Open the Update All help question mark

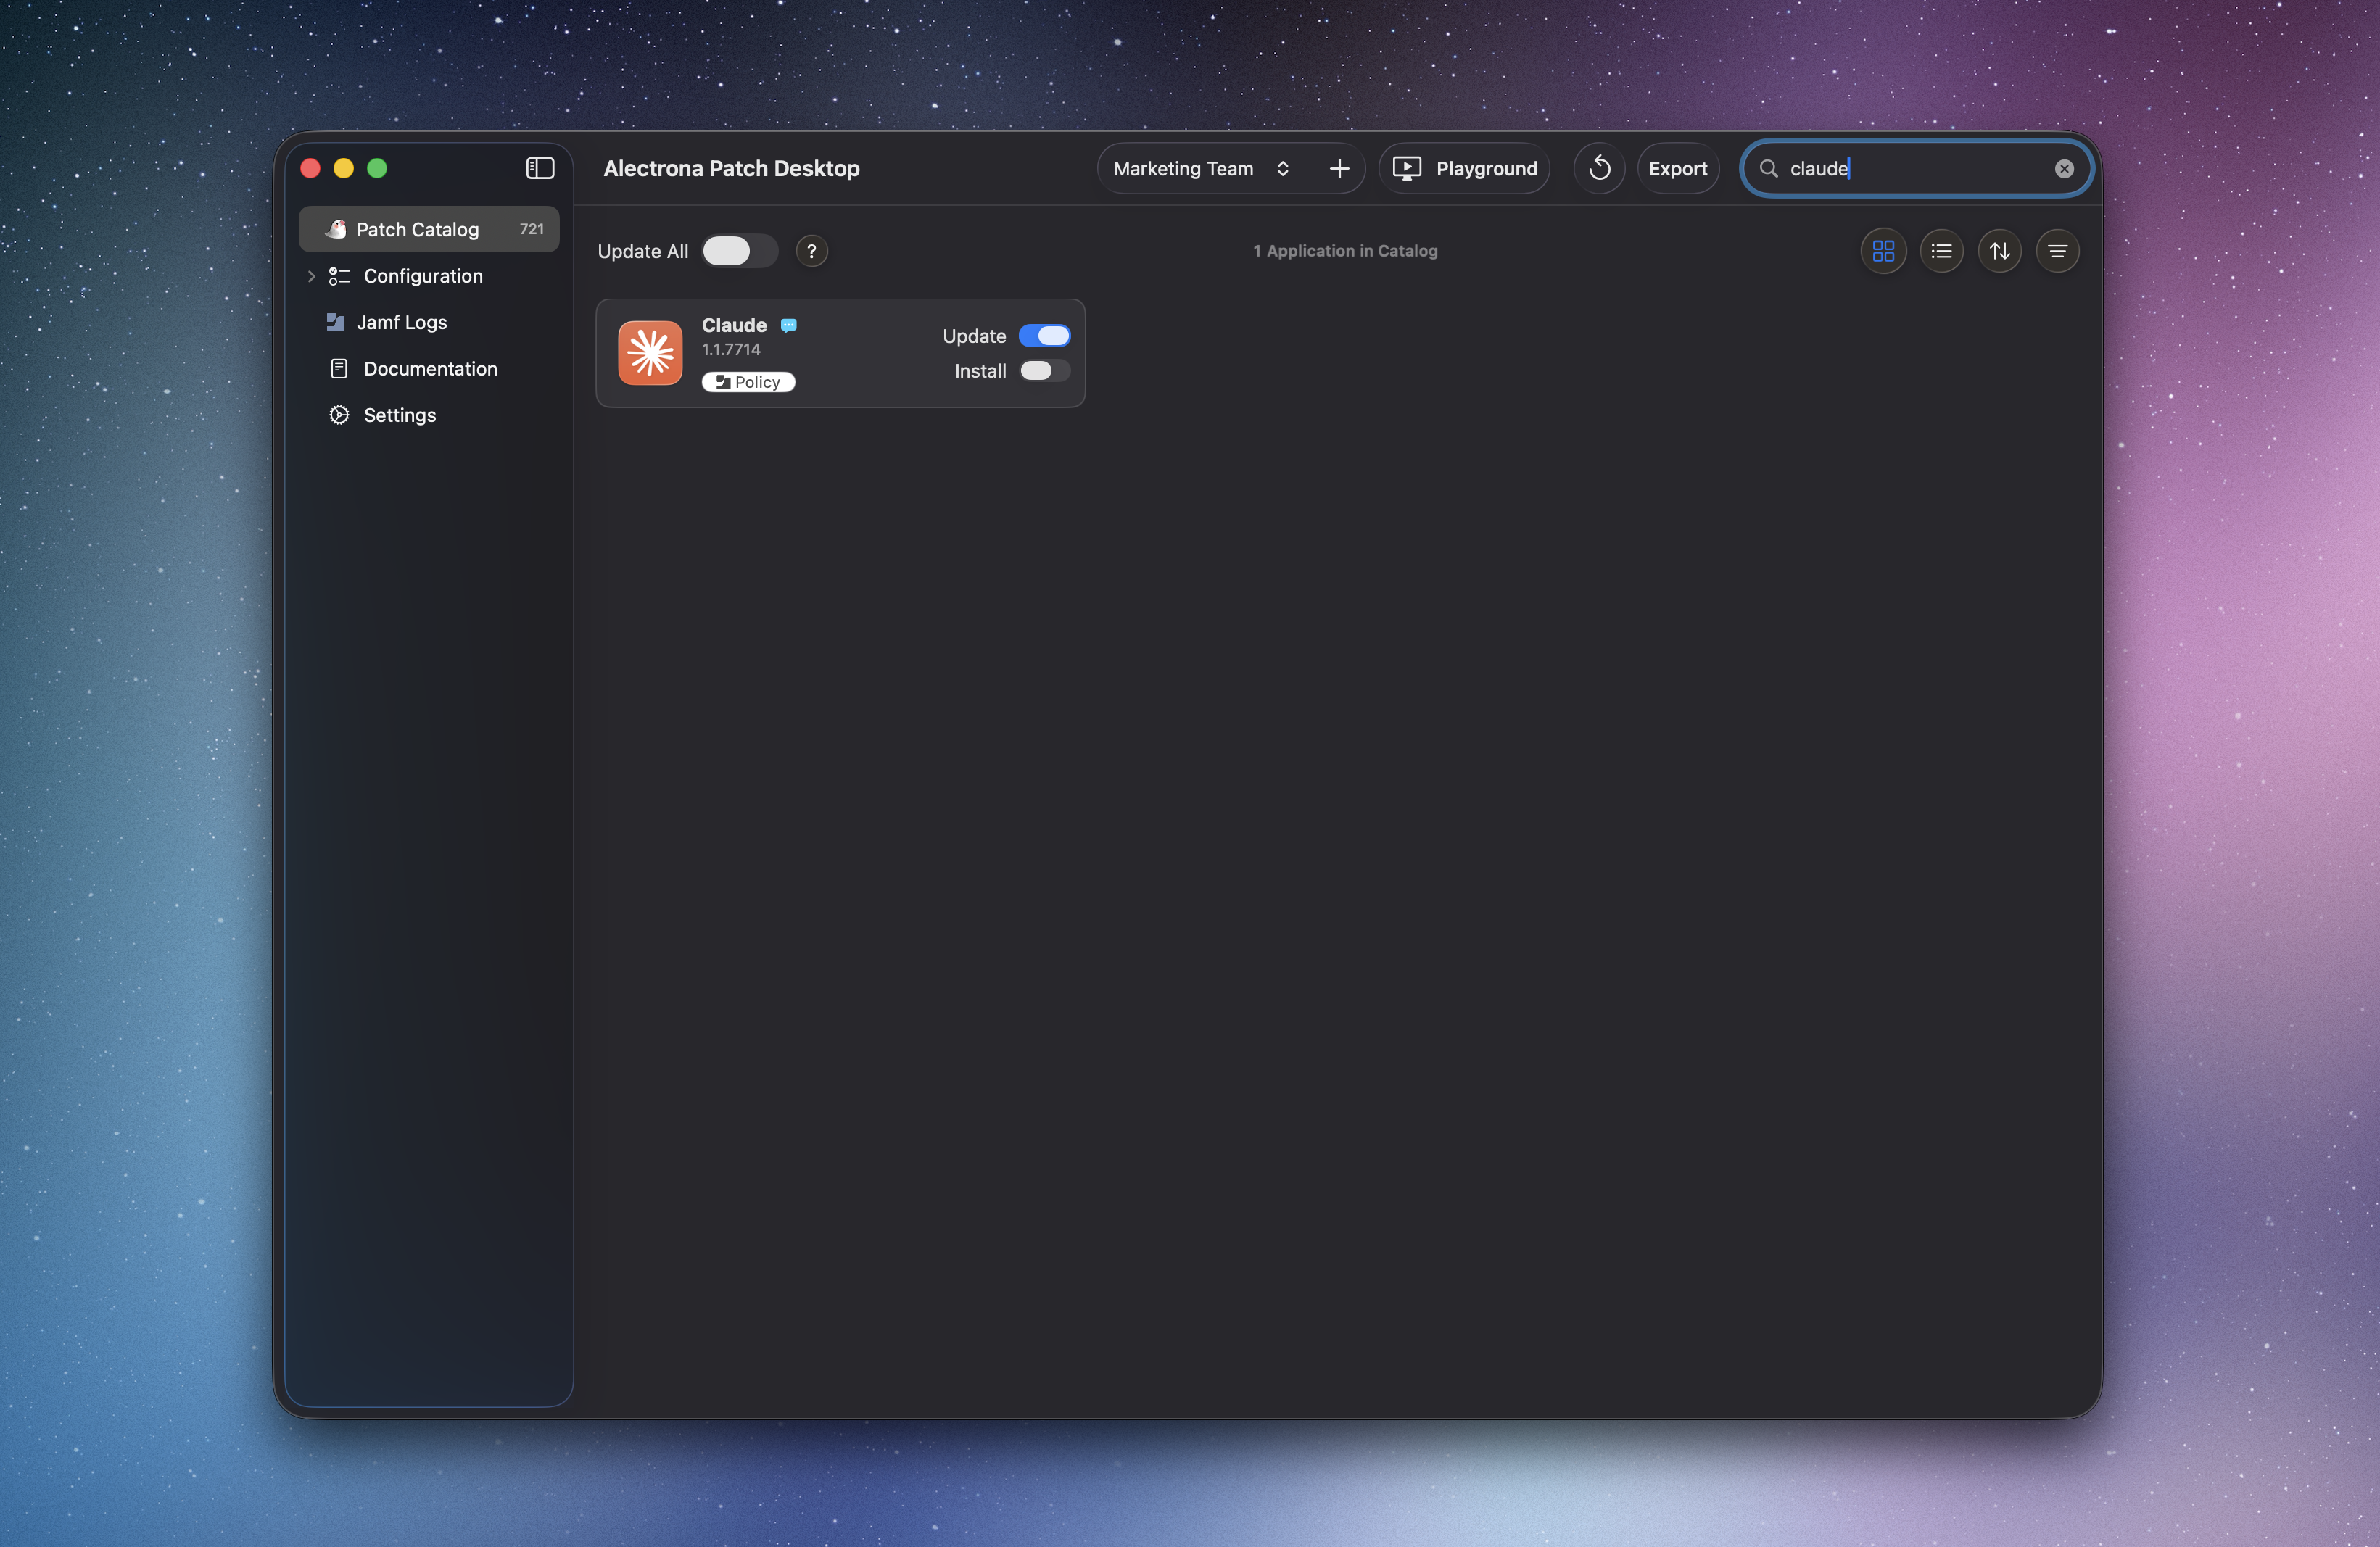coord(811,251)
